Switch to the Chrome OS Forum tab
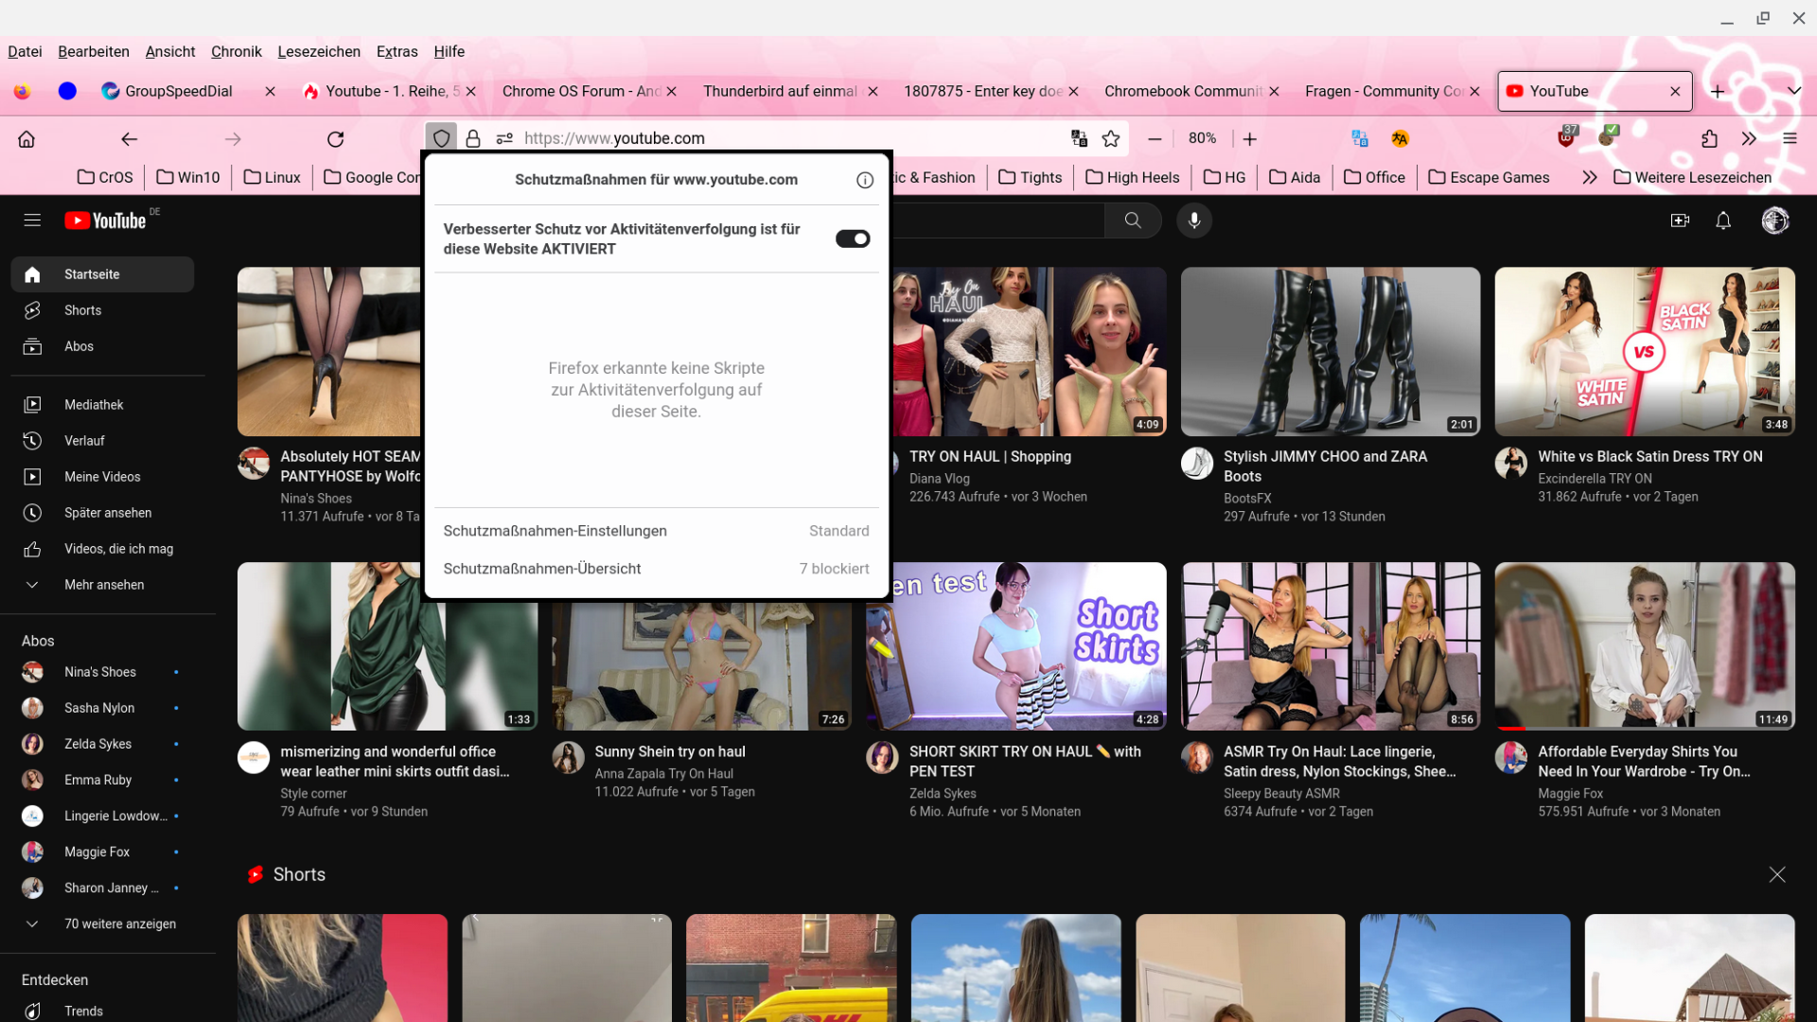Viewport: 1817px width, 1022px height. point(581,91)
